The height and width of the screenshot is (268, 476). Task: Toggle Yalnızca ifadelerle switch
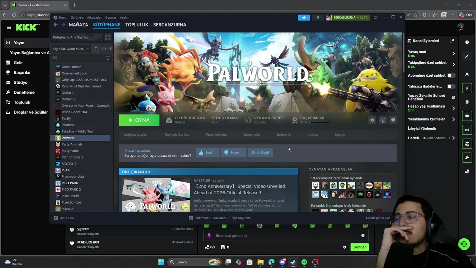pyautogui.click(x=451, y=86)
